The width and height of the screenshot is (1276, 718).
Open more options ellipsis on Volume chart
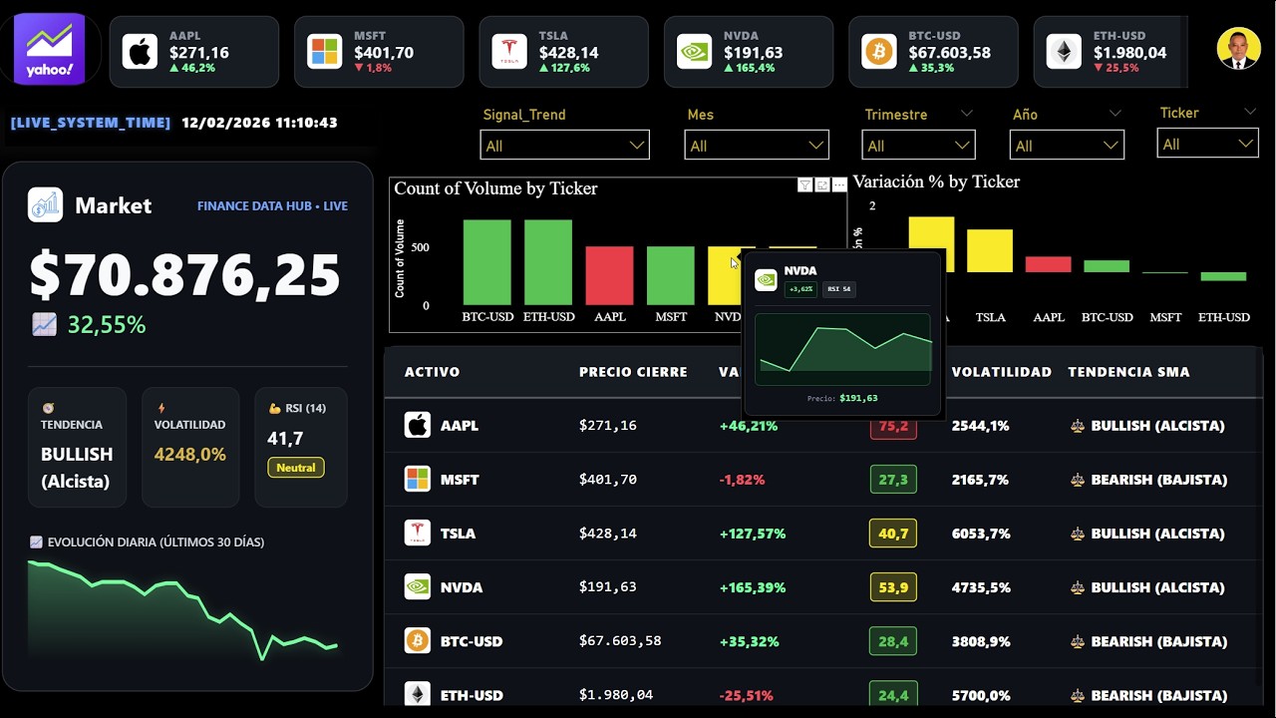click(839, 184)
